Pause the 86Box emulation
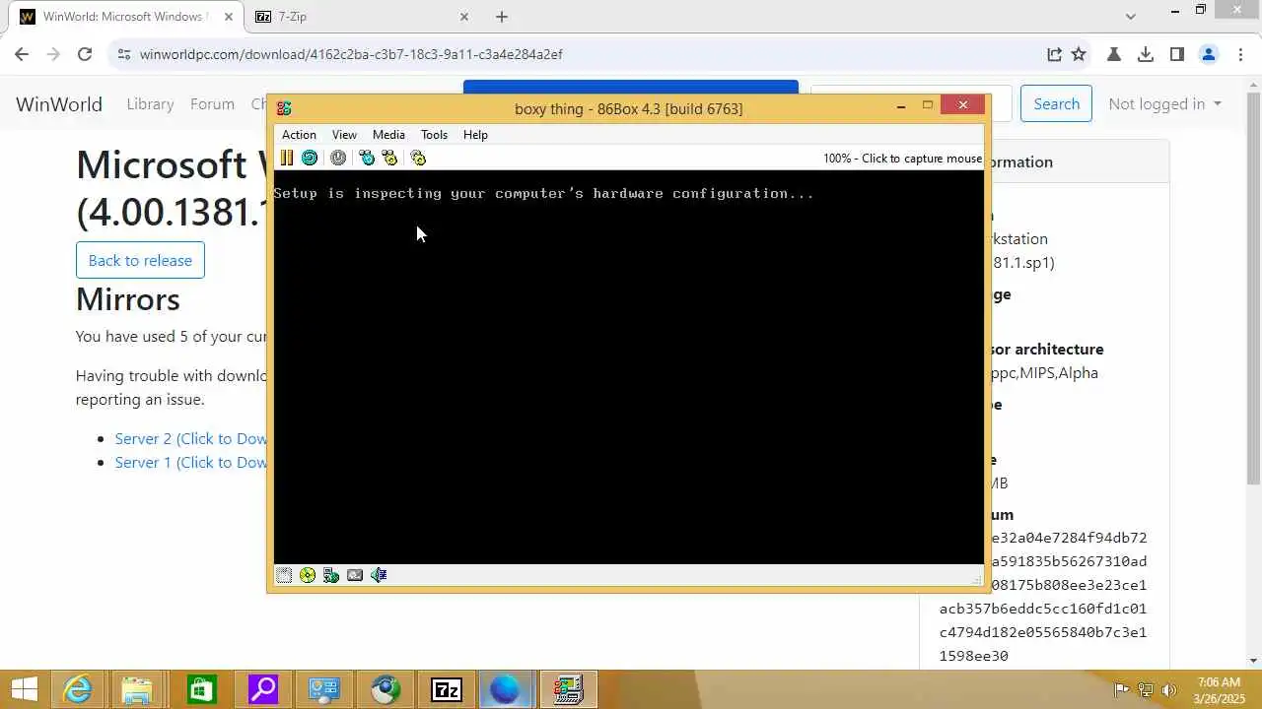Screen dimensions: 1262x709 click(287, 158)
